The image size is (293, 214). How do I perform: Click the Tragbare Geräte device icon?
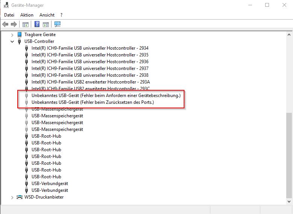click(20, 35)
